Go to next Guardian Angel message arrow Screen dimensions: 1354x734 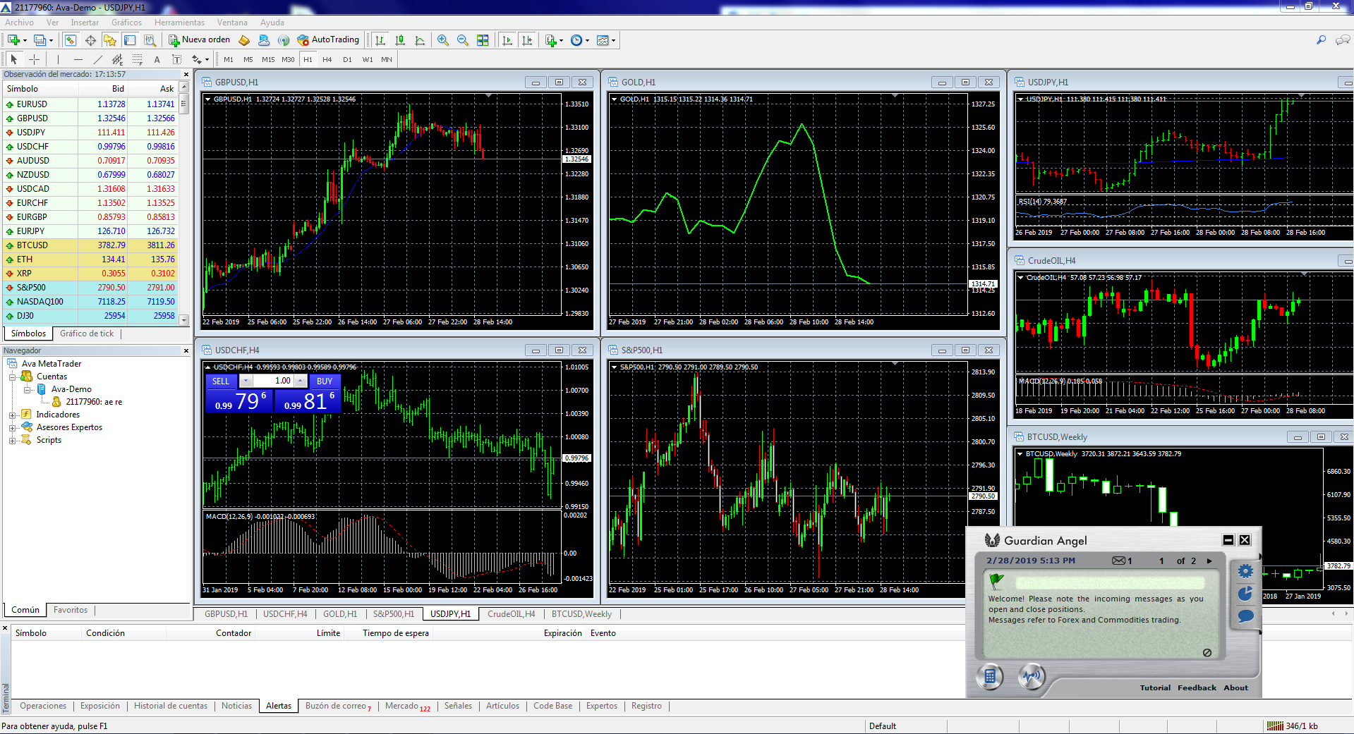tap(1209, 561)
